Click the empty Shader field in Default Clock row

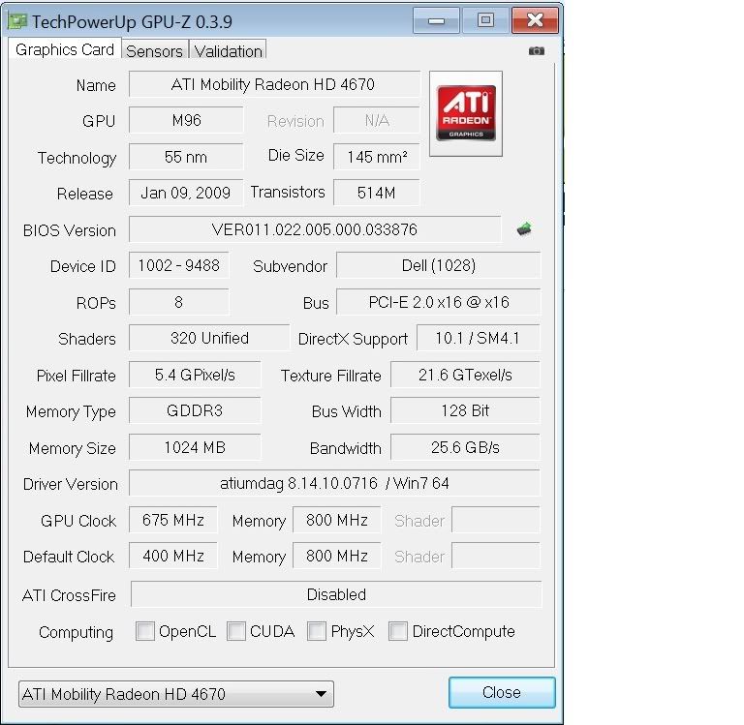click(496, 556)
